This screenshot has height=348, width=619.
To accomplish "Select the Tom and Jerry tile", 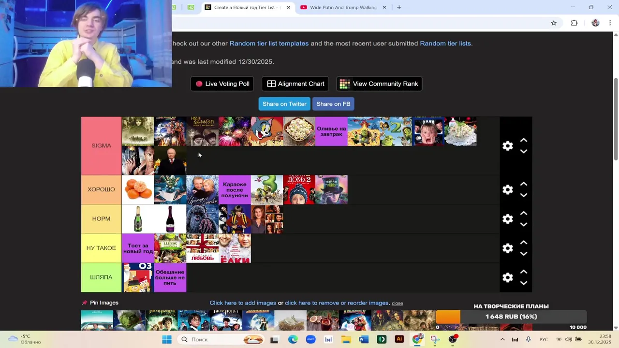I will pyautogui.click(x=267, y=131).
